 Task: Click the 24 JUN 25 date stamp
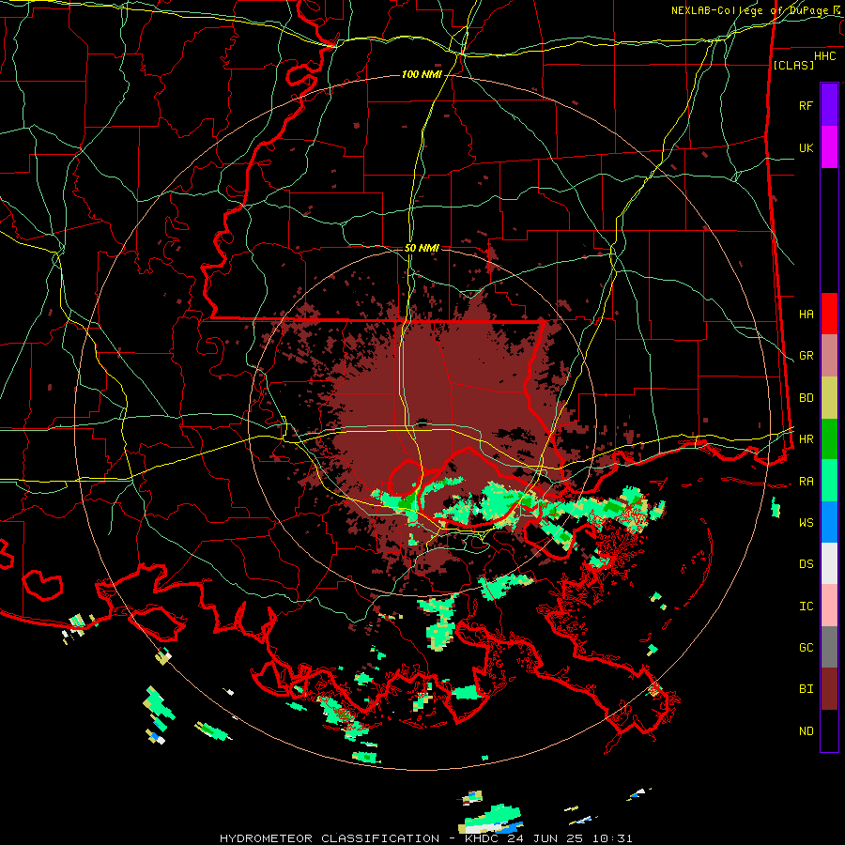click(x=548, y=838)
